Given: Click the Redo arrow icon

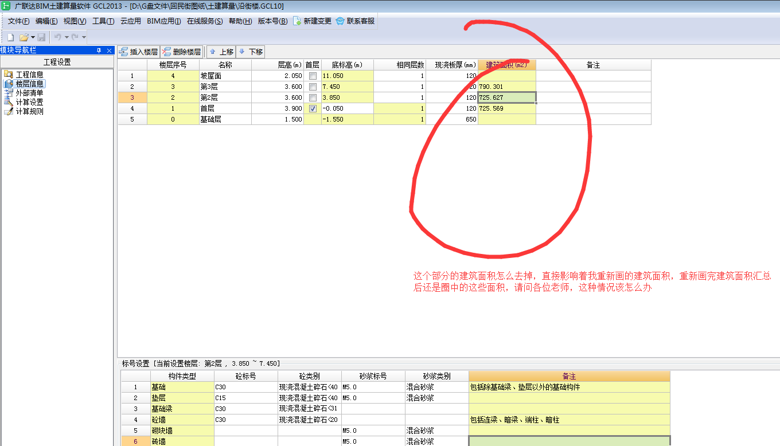Looking at the screenshot, I should [75, 37].
